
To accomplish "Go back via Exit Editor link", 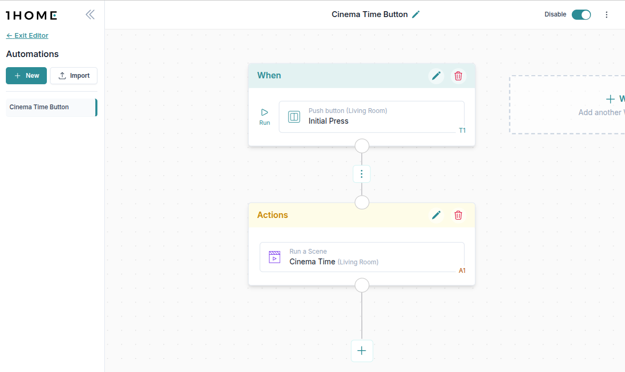I will [x=27, y=36].
